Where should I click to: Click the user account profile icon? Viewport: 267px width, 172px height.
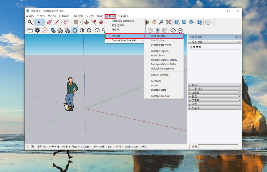pyautogui.click(x=208, y=22)
